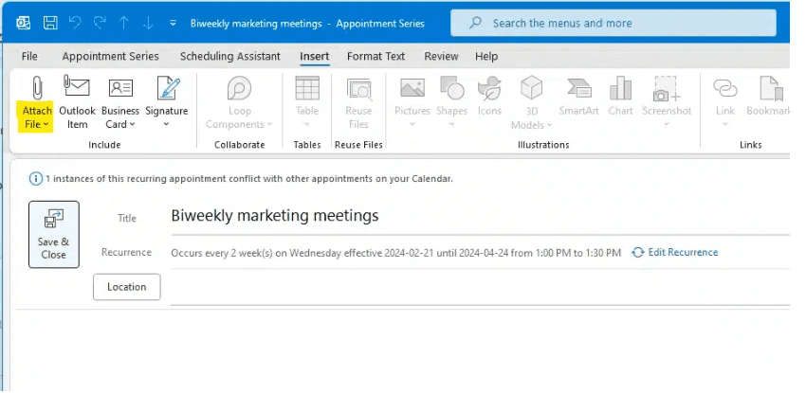Go to previous item using up arrow

124,22
